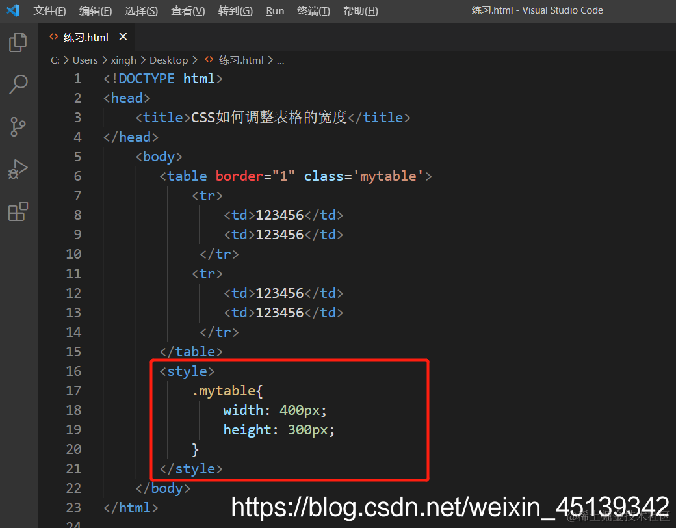Viewport: 676px width, 528px height.
Task: Click line number 23 in gutter
Action: (73, 508)
